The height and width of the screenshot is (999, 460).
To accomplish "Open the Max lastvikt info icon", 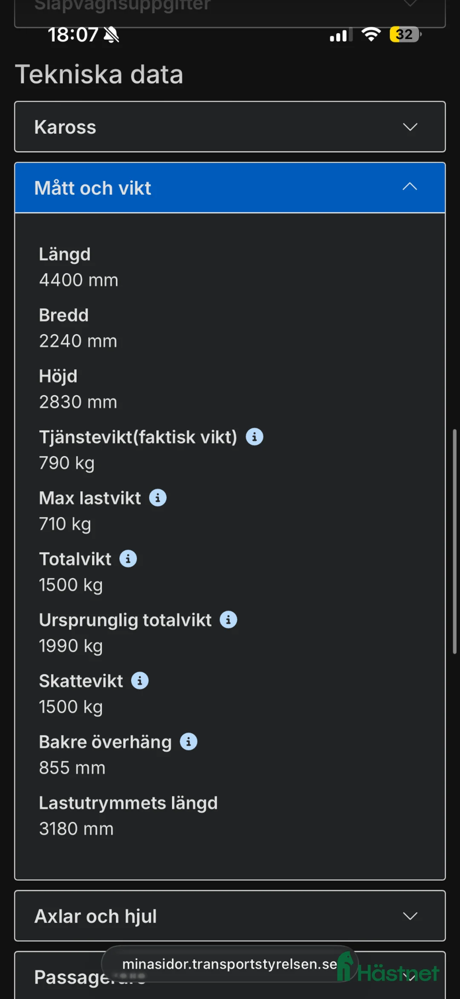I will (158, 498).
